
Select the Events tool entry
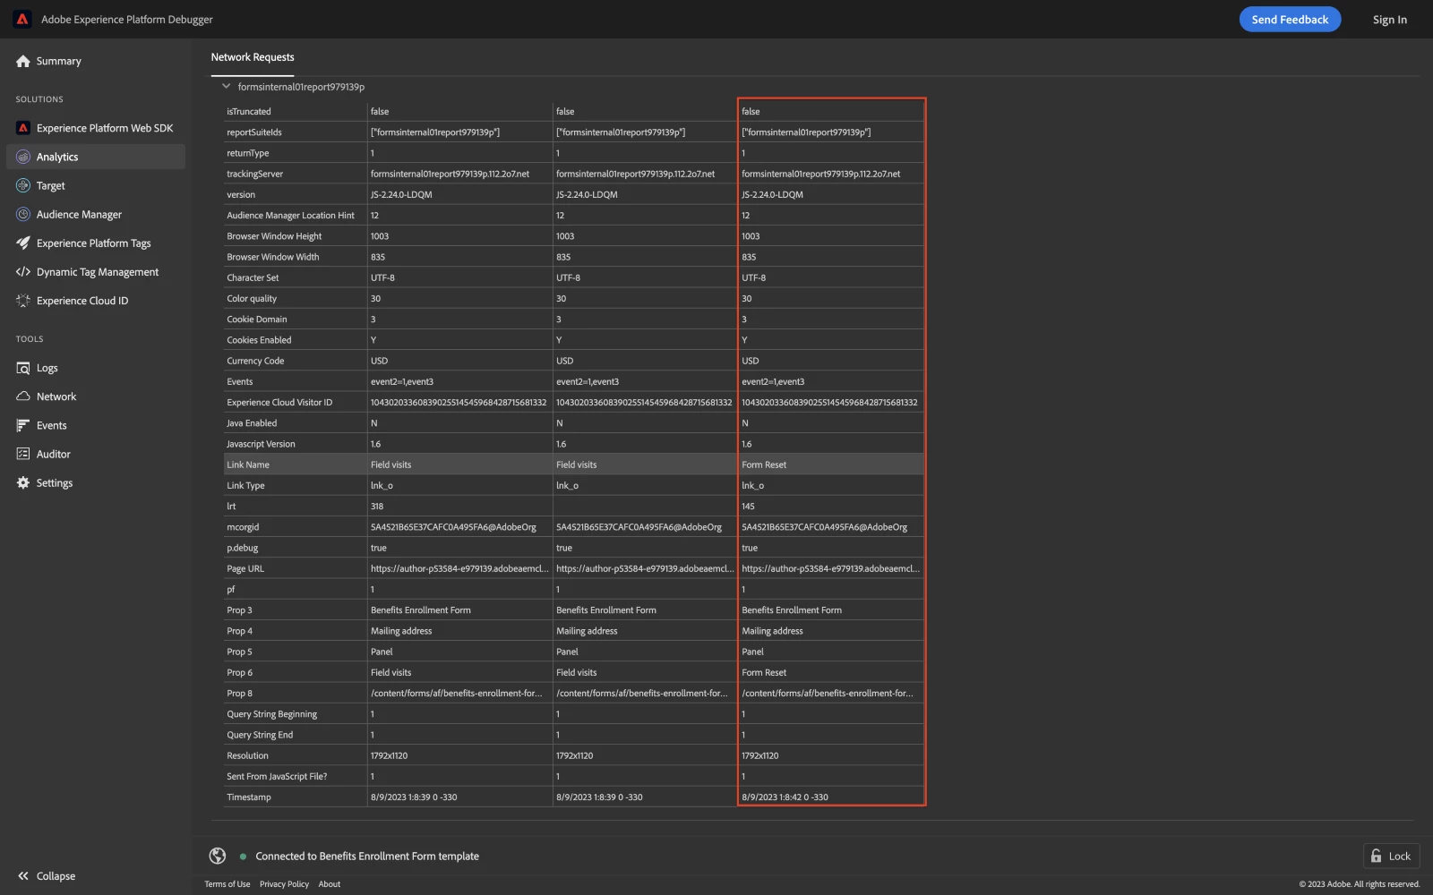pos(51,425)
